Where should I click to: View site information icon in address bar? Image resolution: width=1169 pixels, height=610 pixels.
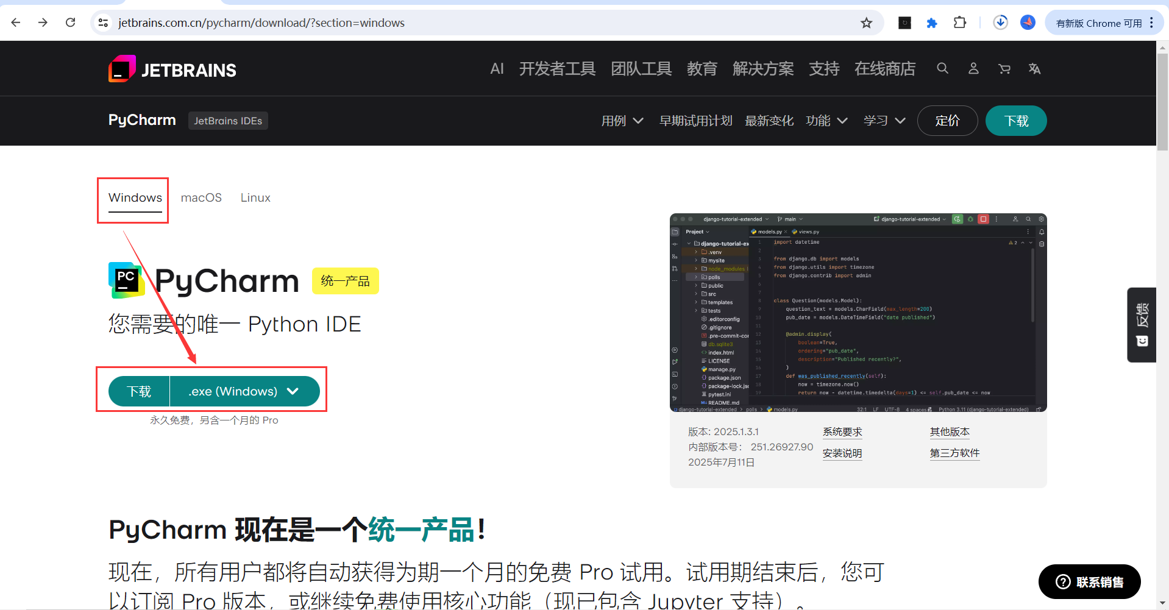click(104, 23)
